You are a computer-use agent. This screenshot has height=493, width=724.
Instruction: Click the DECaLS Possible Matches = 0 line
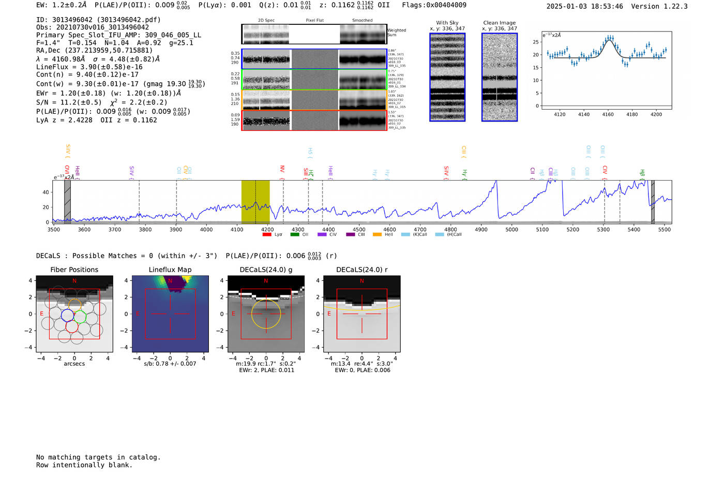click(127, 256)
